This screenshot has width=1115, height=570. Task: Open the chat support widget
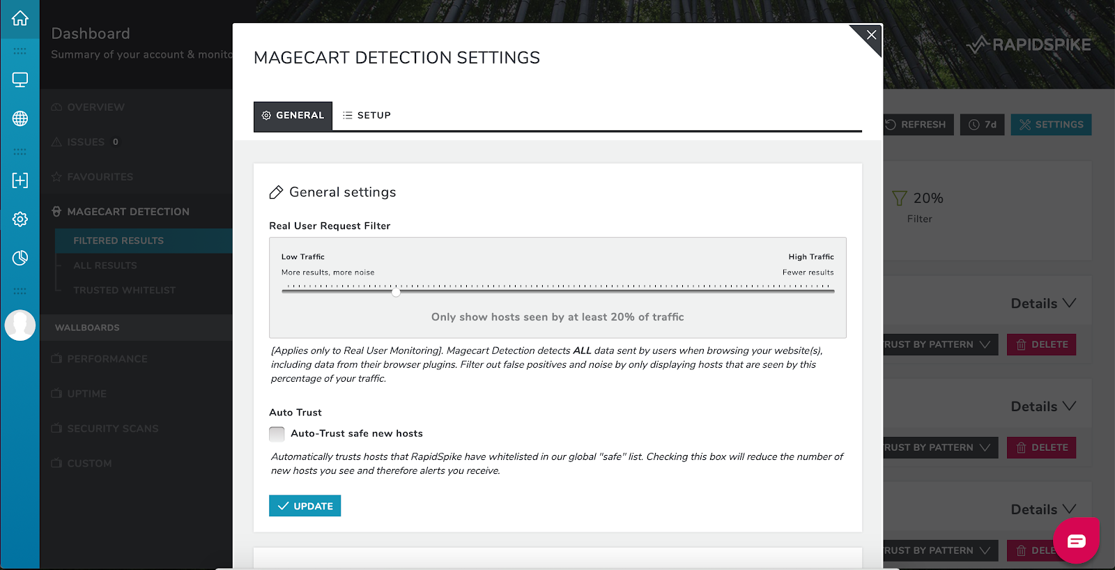(x=1076, y=541)
